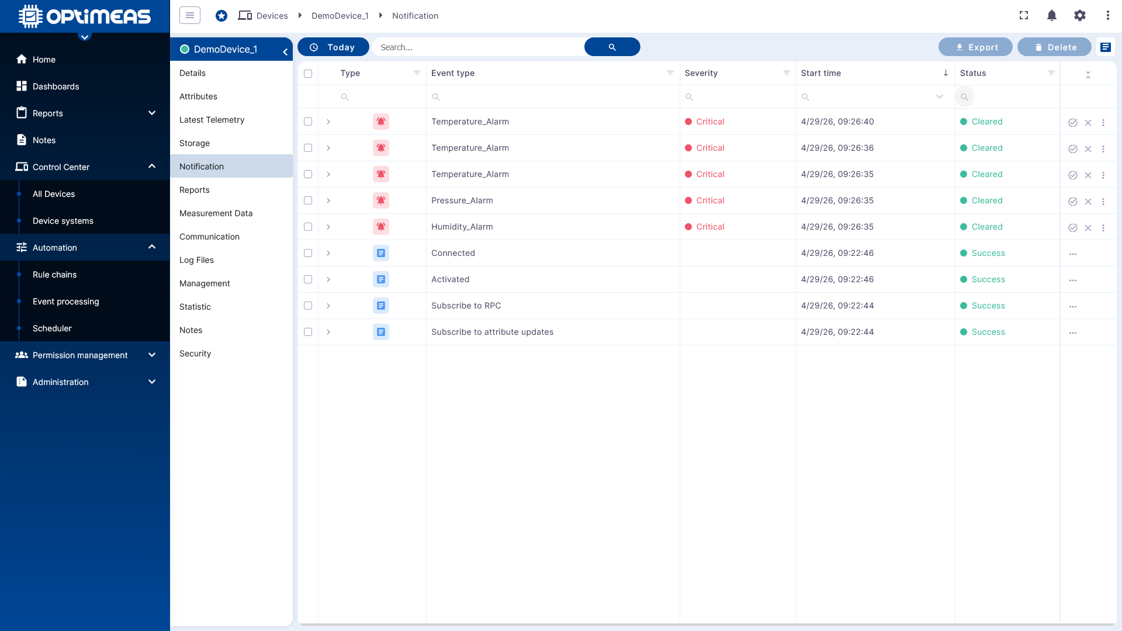Open All Devices in sidebar
Image resolution: width=1122 pixels, height=631 pixels.
coord(54,194)
